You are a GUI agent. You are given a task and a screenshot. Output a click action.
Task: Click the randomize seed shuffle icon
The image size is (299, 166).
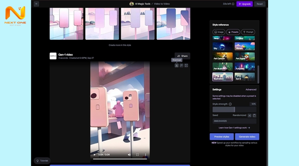(249, 115)
